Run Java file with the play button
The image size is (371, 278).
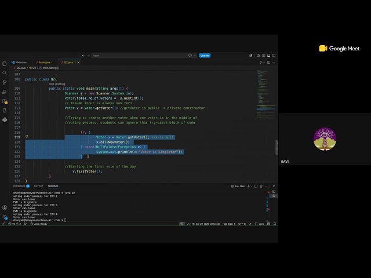[x=261, y=63]
